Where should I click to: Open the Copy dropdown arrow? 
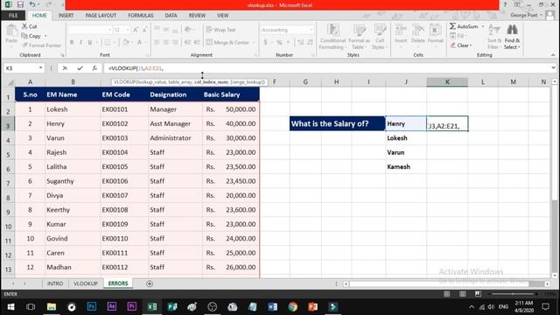tap(45, 36)
